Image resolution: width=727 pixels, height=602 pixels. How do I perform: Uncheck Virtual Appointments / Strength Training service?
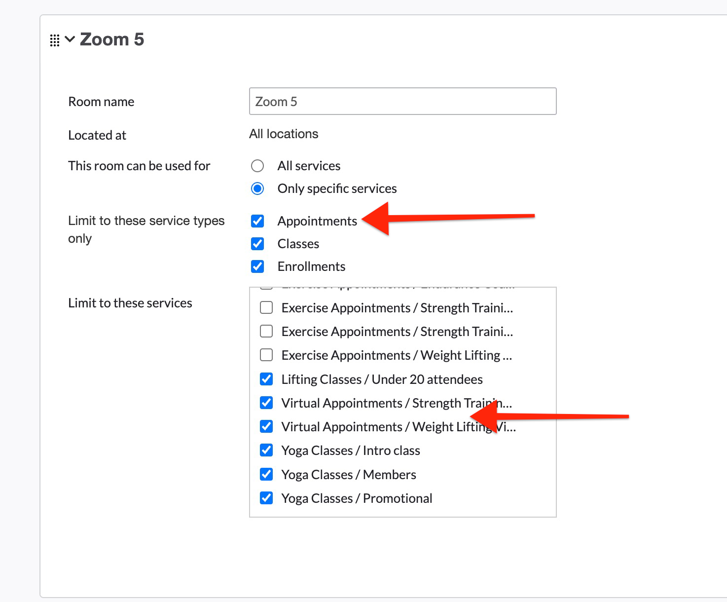(266, 403)
